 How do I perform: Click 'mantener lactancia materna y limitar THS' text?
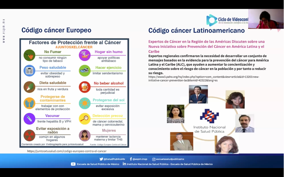click(x=108, y=138)
